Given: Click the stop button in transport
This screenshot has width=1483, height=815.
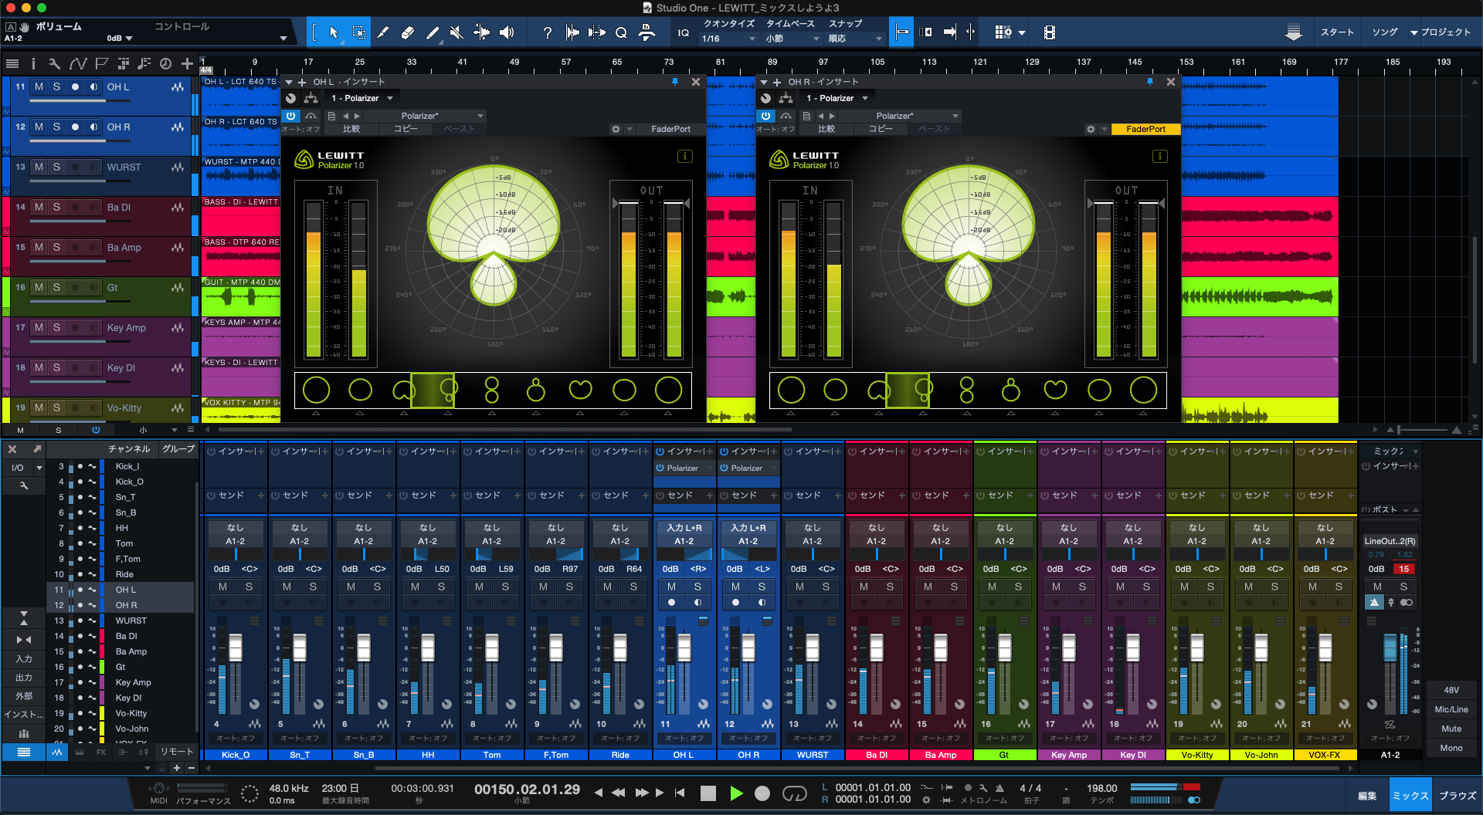Looking at the screenshot, I should click(x=708, y=793).
